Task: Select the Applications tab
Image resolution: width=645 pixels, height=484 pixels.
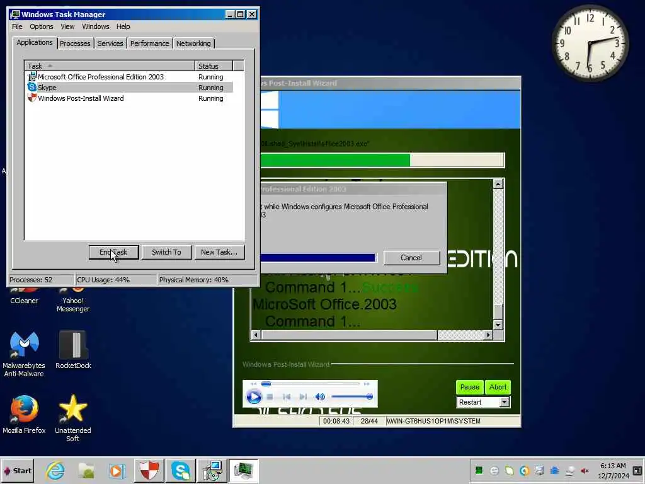Action: (35, 42)
